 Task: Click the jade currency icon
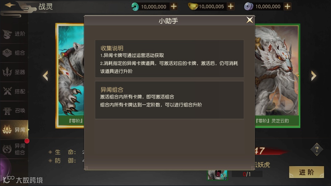pyautogui.click(x=135, y=6)
